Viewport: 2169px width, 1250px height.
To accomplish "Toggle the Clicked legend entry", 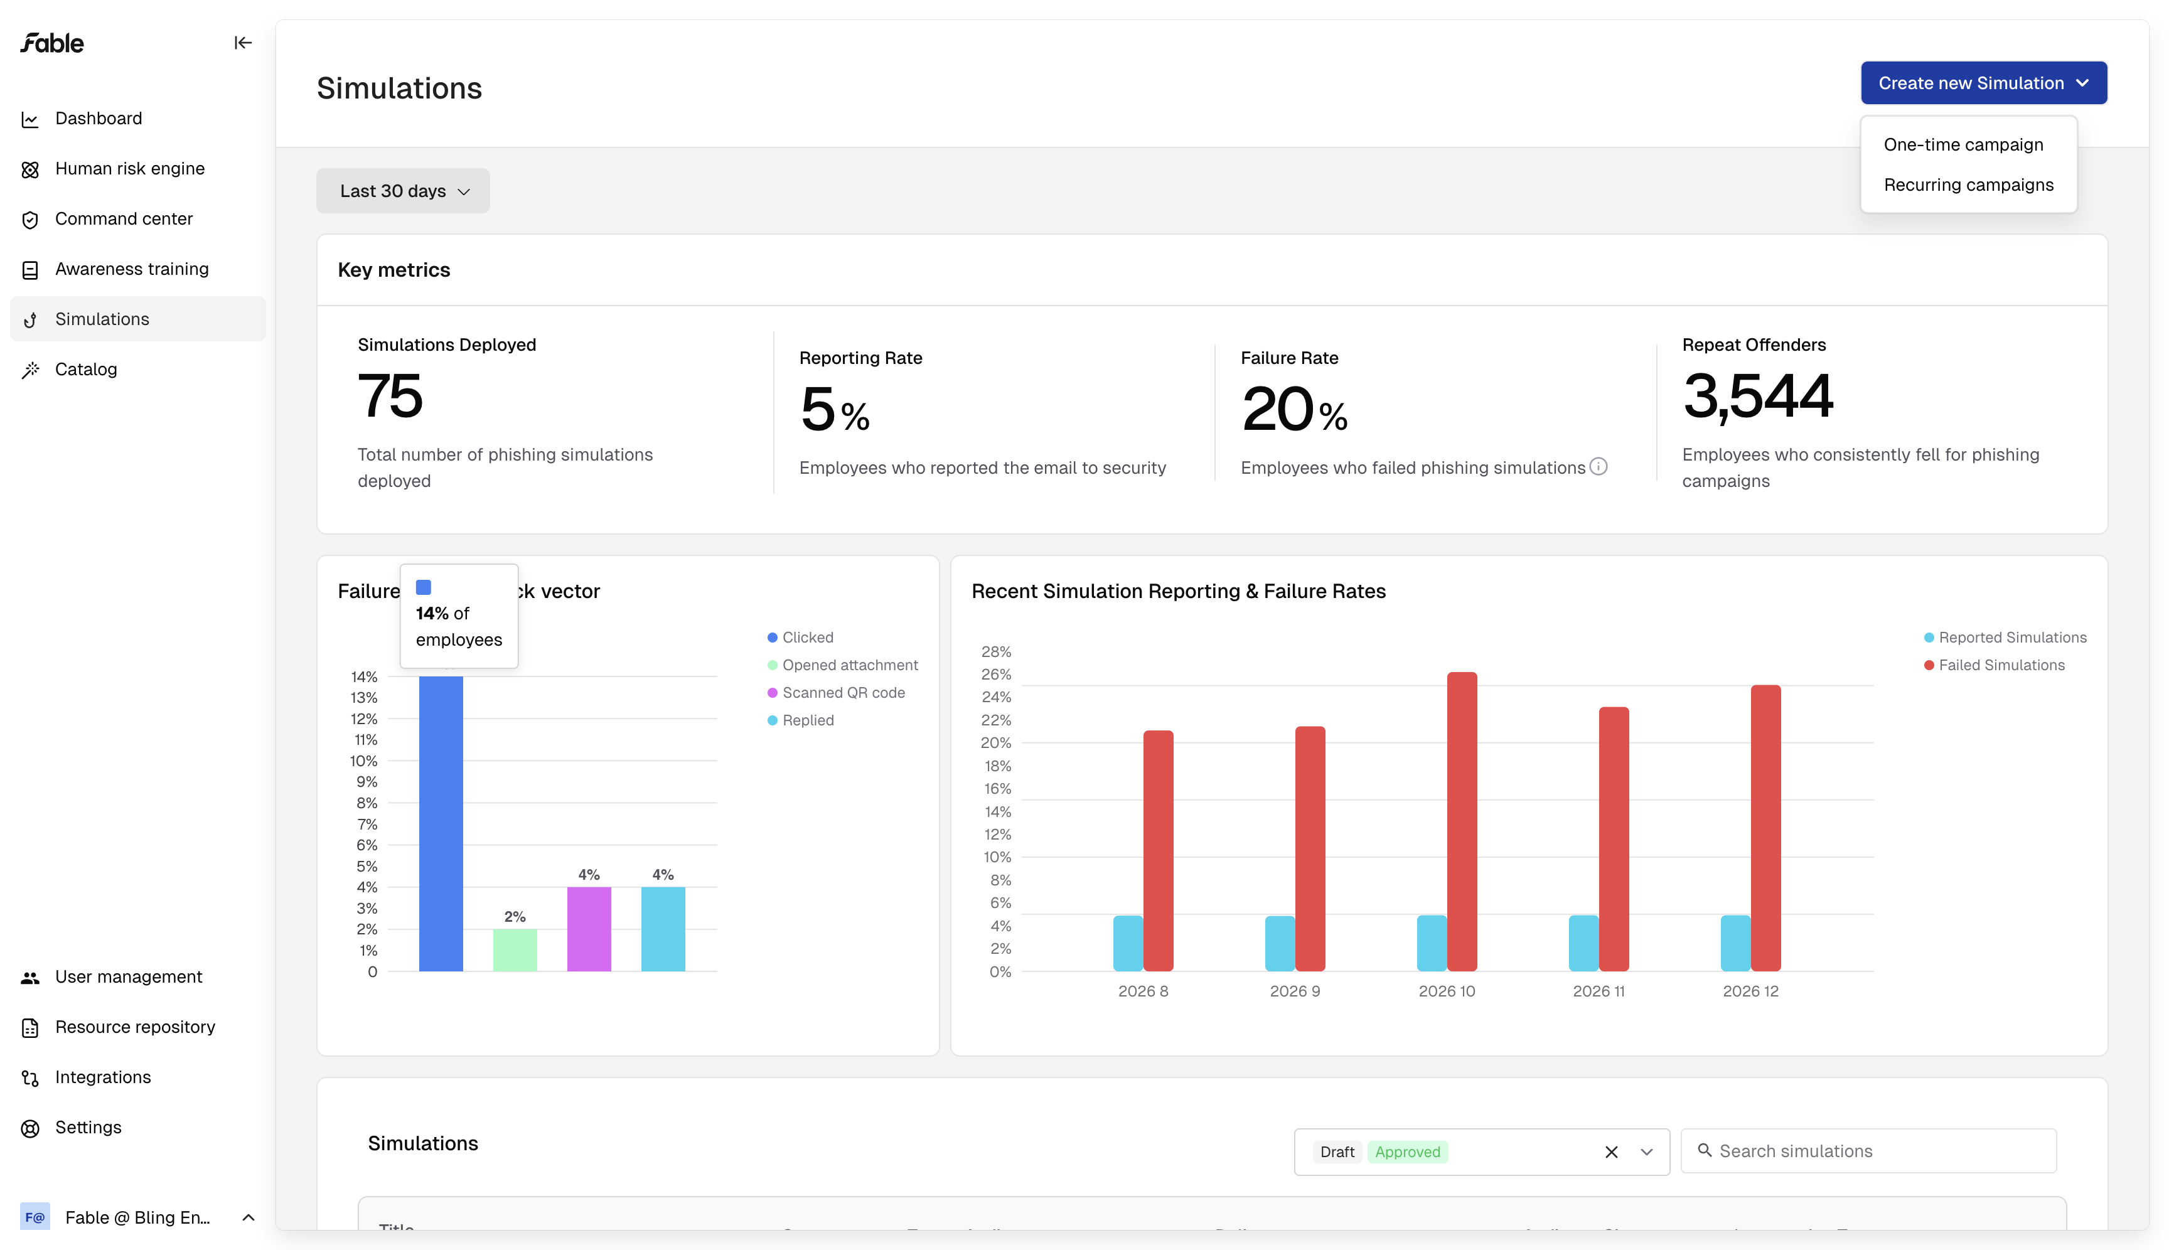I will tap(800, 638).
